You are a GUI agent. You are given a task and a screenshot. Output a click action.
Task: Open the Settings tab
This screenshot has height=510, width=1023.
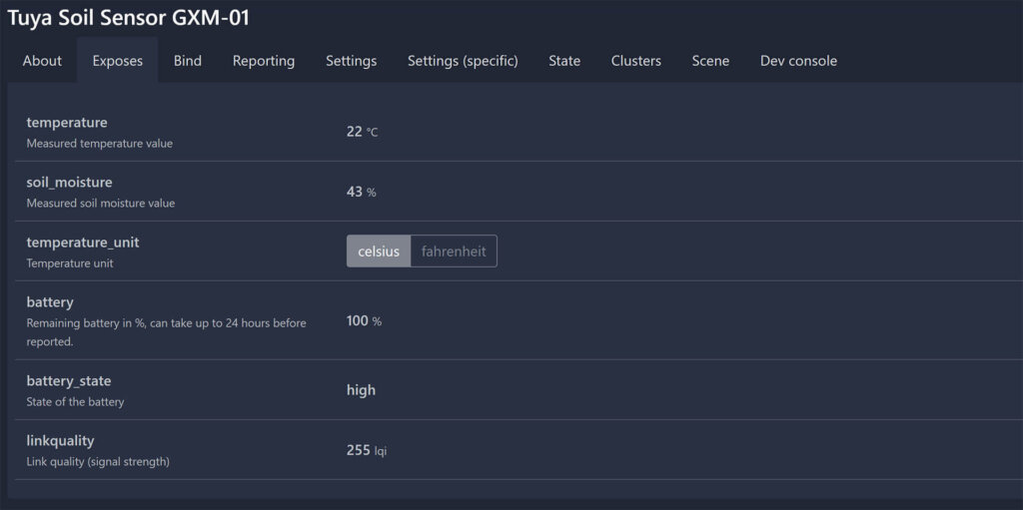[351, 61]
